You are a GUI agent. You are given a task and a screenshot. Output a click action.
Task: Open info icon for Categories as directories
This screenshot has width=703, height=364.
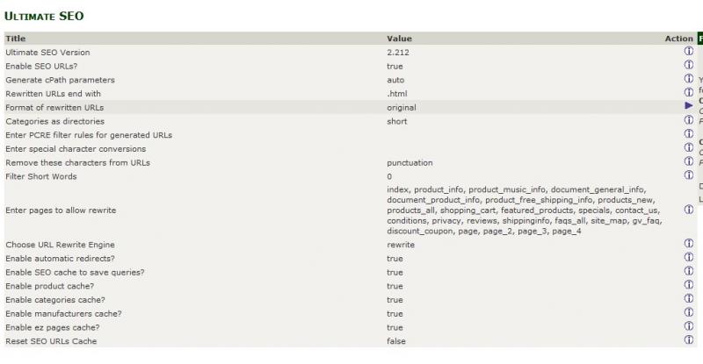(689, 120)
